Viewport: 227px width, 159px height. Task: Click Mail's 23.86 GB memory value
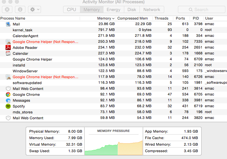click(107, 24)
